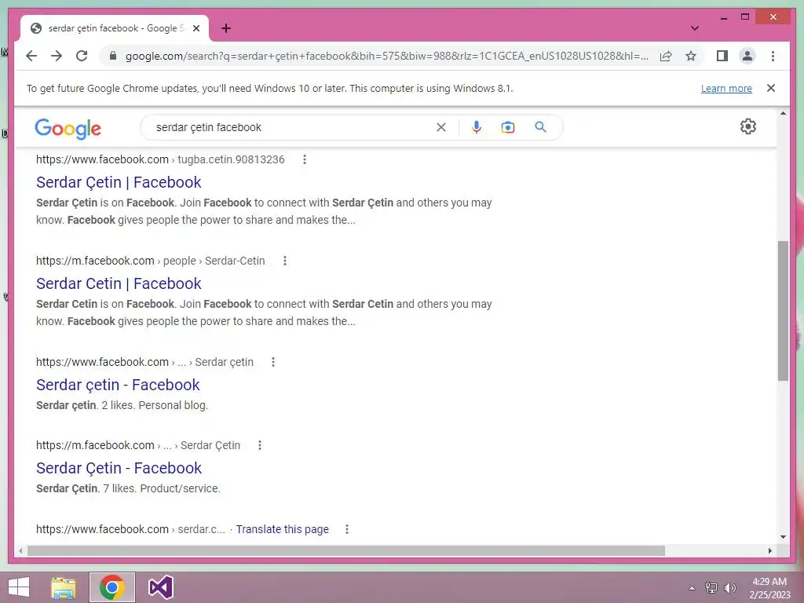Open Google quick settings gear

pos(748,126)
